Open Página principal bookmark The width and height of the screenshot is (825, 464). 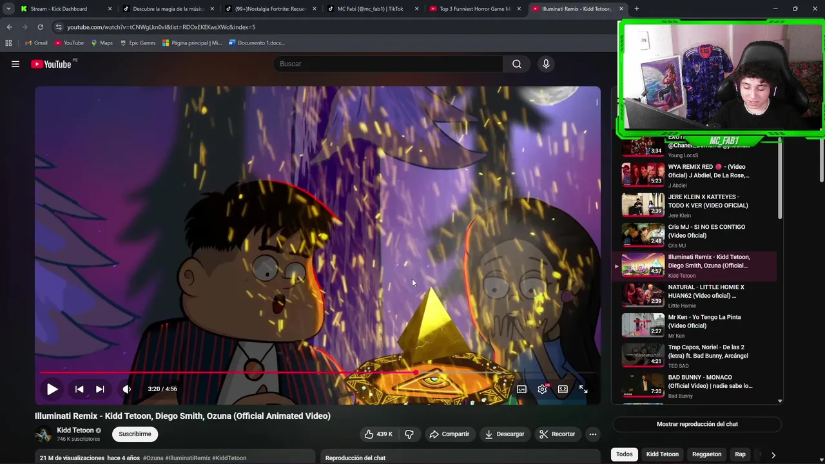coord(192,43)
